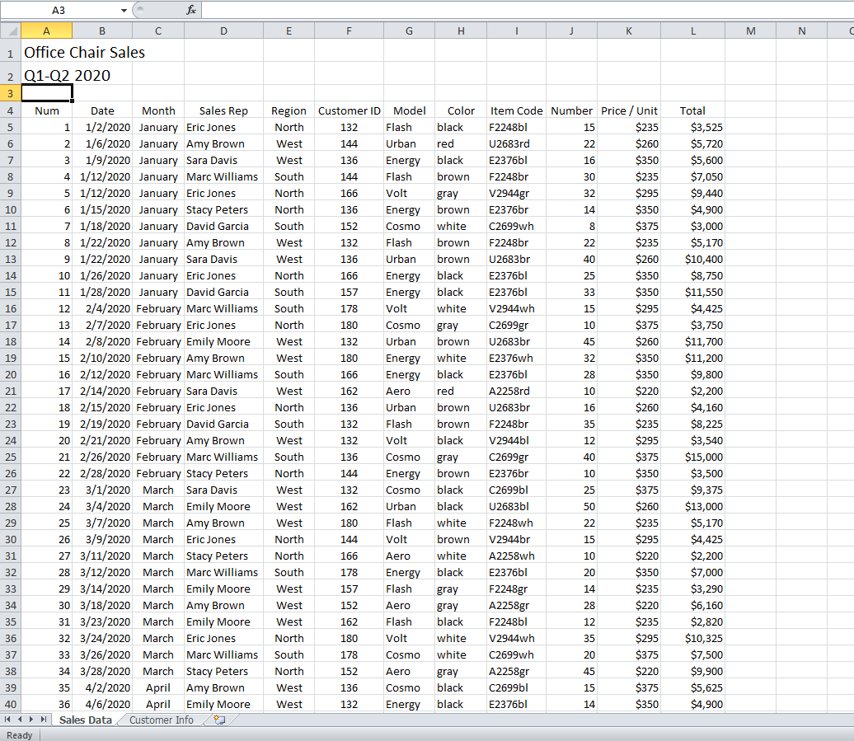The image size is (854, 741).
Task: Select date cell 3/18/2020
Action: tap(102, 606)
